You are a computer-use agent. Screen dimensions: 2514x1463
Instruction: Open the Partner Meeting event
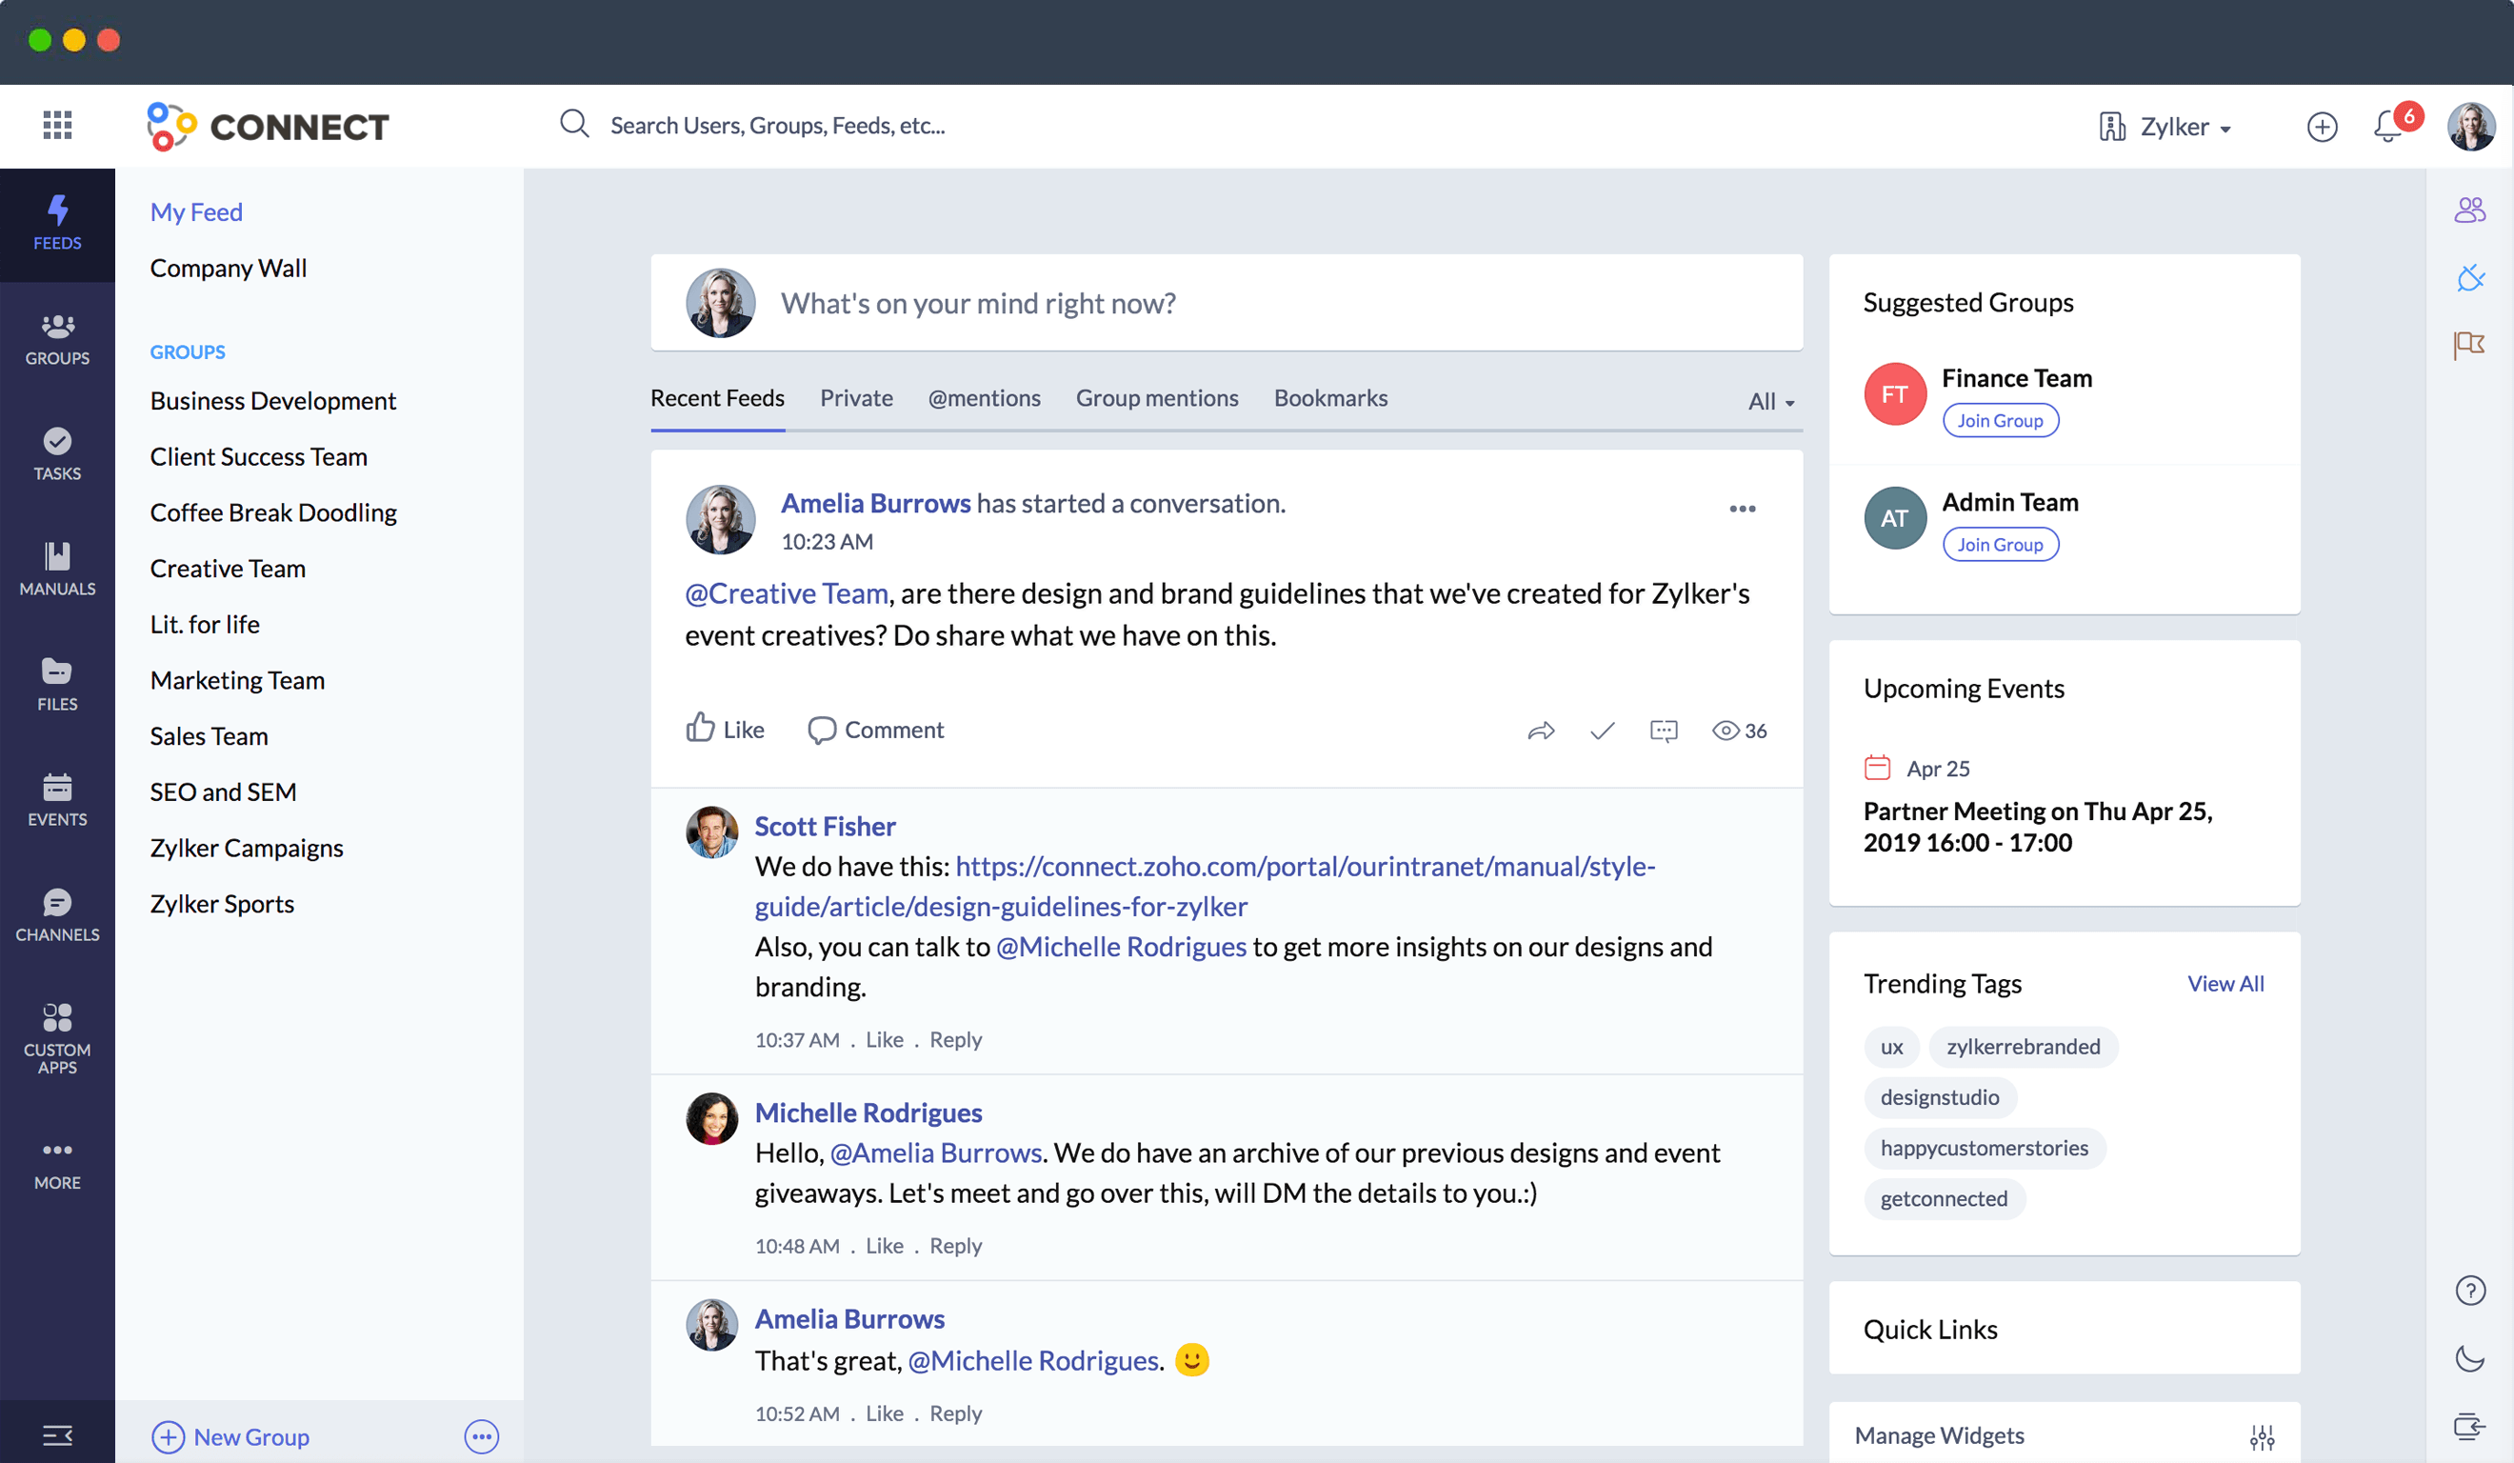tap(2038, 828)
